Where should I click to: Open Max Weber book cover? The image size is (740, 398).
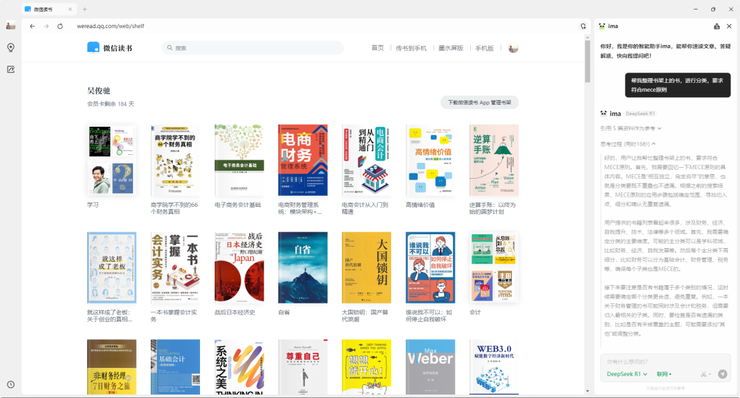point(430,367)
